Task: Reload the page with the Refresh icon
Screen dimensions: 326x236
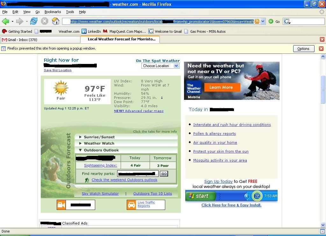Action: pyautogui.click(x=34, y=21)
